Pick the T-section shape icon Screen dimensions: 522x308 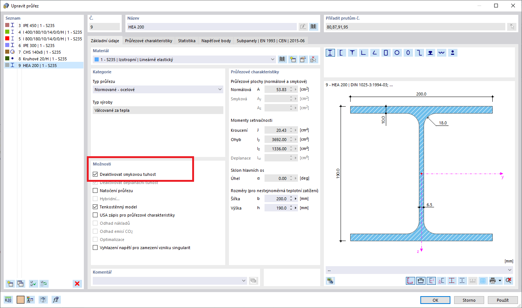pyautogui.click(x=352, y=53)
